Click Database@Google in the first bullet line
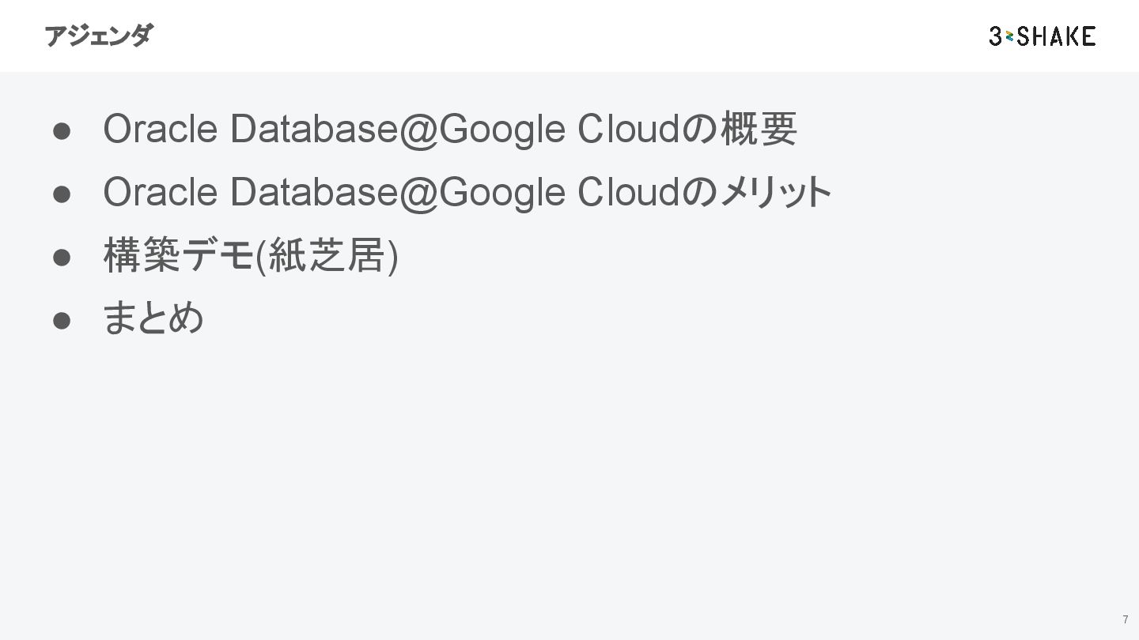 397,130
